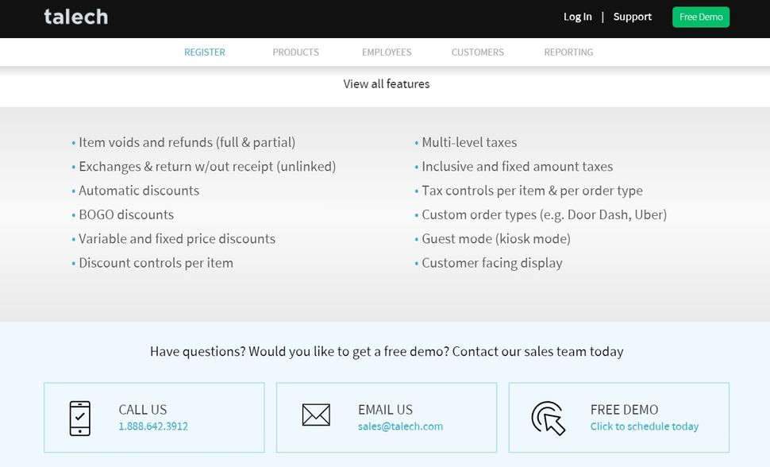Click the 'Customer facing display' feature item
The width and height of the screenshot is (770, 467).
click(491, 263)
